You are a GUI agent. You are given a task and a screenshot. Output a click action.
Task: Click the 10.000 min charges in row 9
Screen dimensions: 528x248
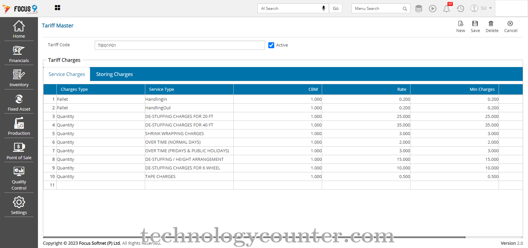tap(454, 168)
